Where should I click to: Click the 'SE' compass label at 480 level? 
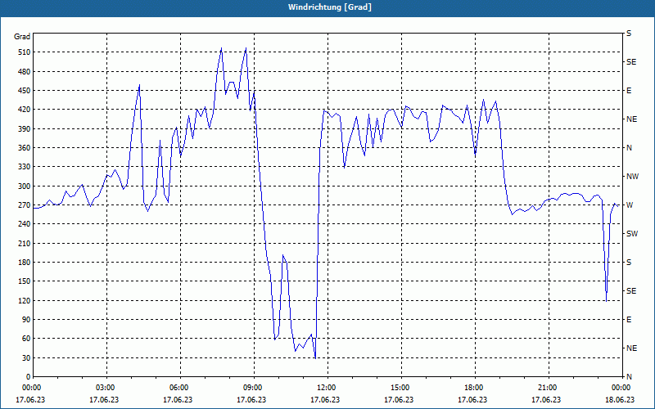tap(631, 62)
